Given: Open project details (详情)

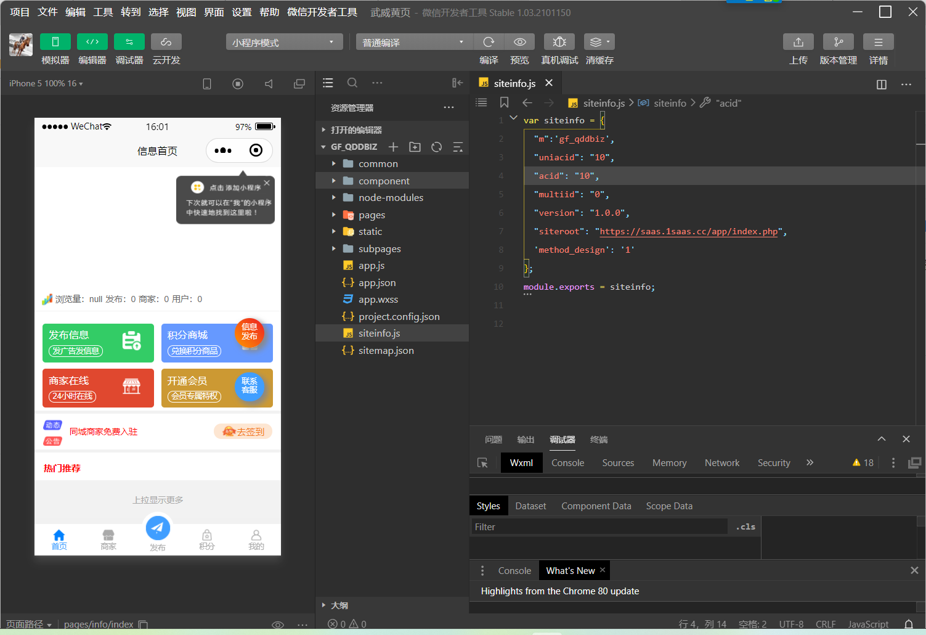Looking at the screenshot, I should coord(879,41).
